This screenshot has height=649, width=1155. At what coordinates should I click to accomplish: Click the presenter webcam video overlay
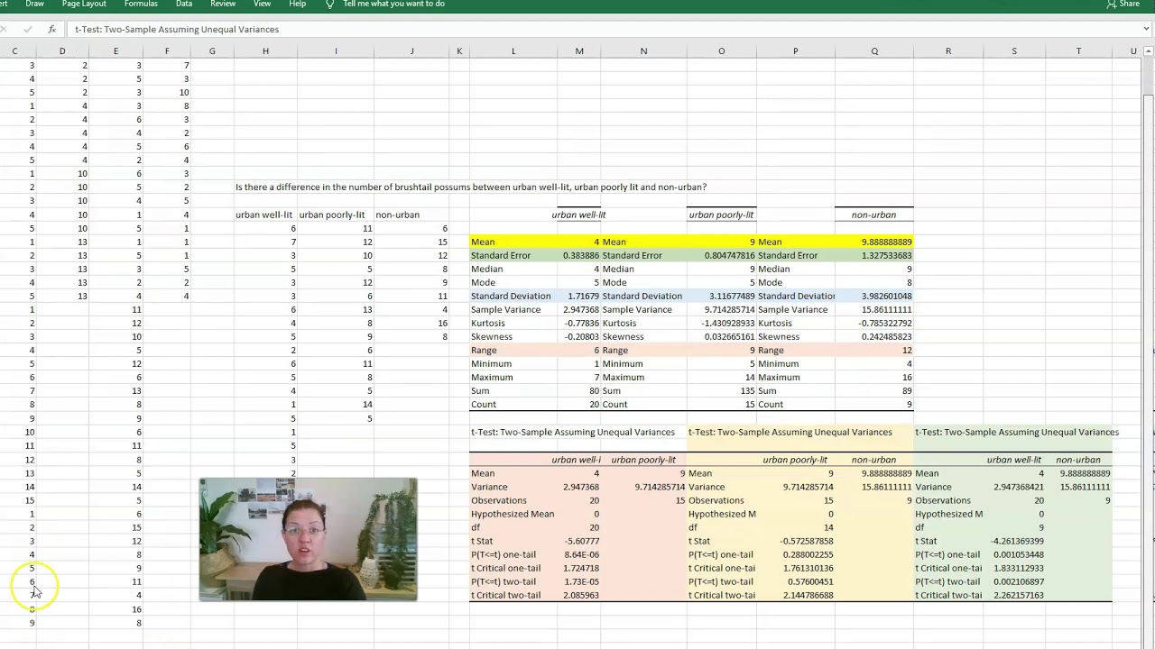pos(308,539)
